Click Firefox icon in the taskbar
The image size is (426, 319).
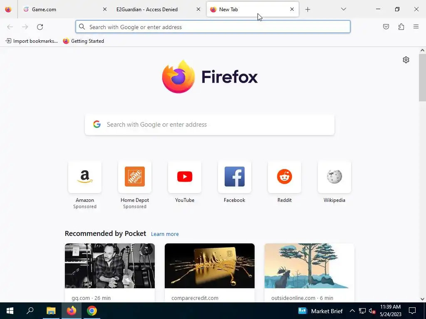72,311
